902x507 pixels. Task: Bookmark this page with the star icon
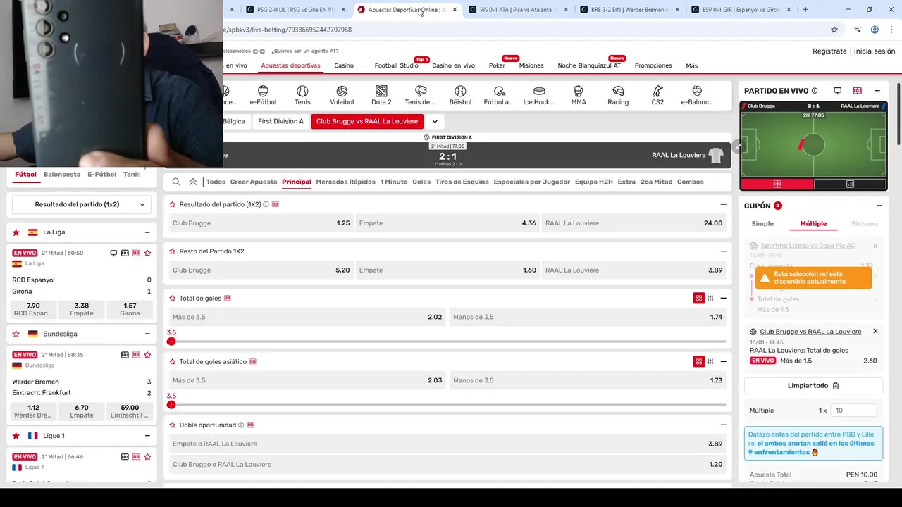point(834,30)
